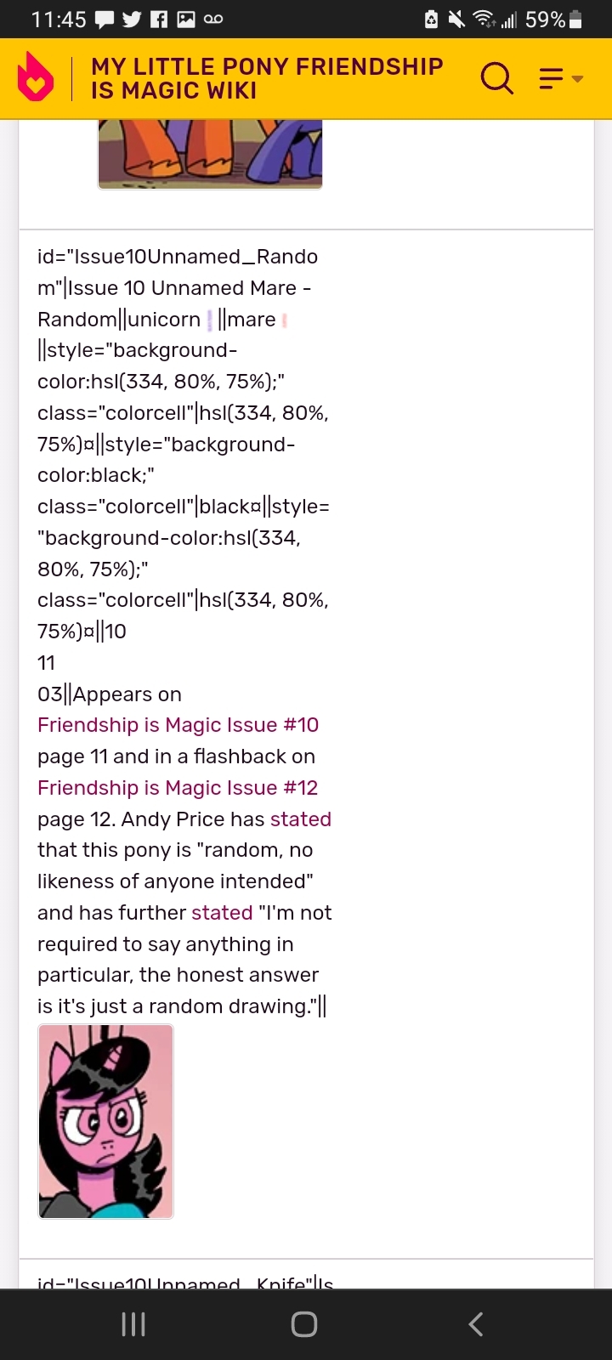Tap the cropped pony legs image at top

click(210, 154)
